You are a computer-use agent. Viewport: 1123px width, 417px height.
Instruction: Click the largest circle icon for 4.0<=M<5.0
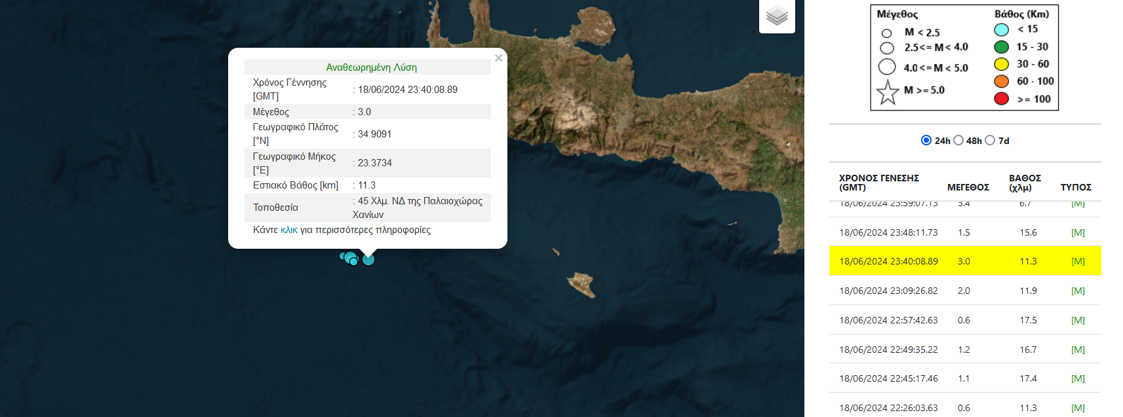coord(887,67)
